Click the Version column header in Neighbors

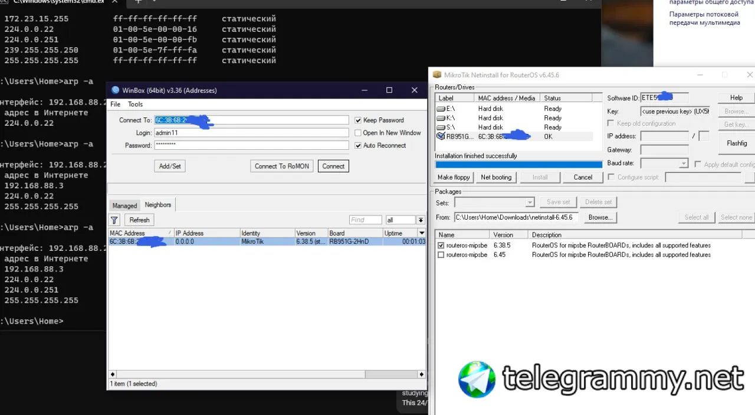pos(311,233)
